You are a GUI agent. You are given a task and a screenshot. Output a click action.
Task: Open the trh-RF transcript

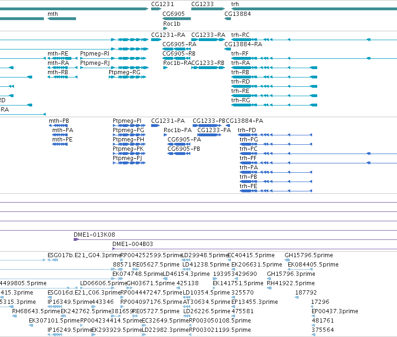click(x=240, y=54)
